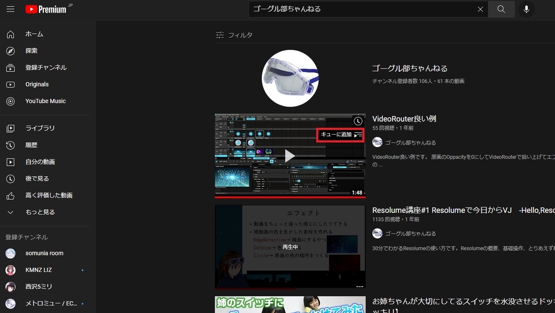Open the 後で見る (Watch later) list

tap(37, 178)
